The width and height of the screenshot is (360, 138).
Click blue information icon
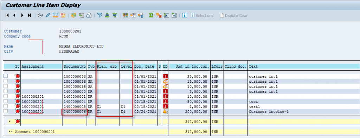[x=184, y=15]
